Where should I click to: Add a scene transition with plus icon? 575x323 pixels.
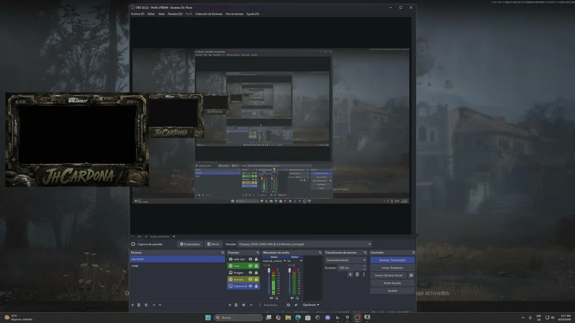350,275
